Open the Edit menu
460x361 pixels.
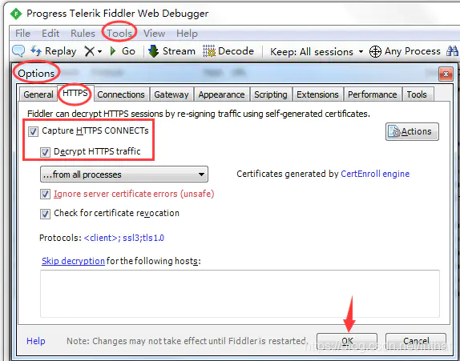[x=50, y=34]
